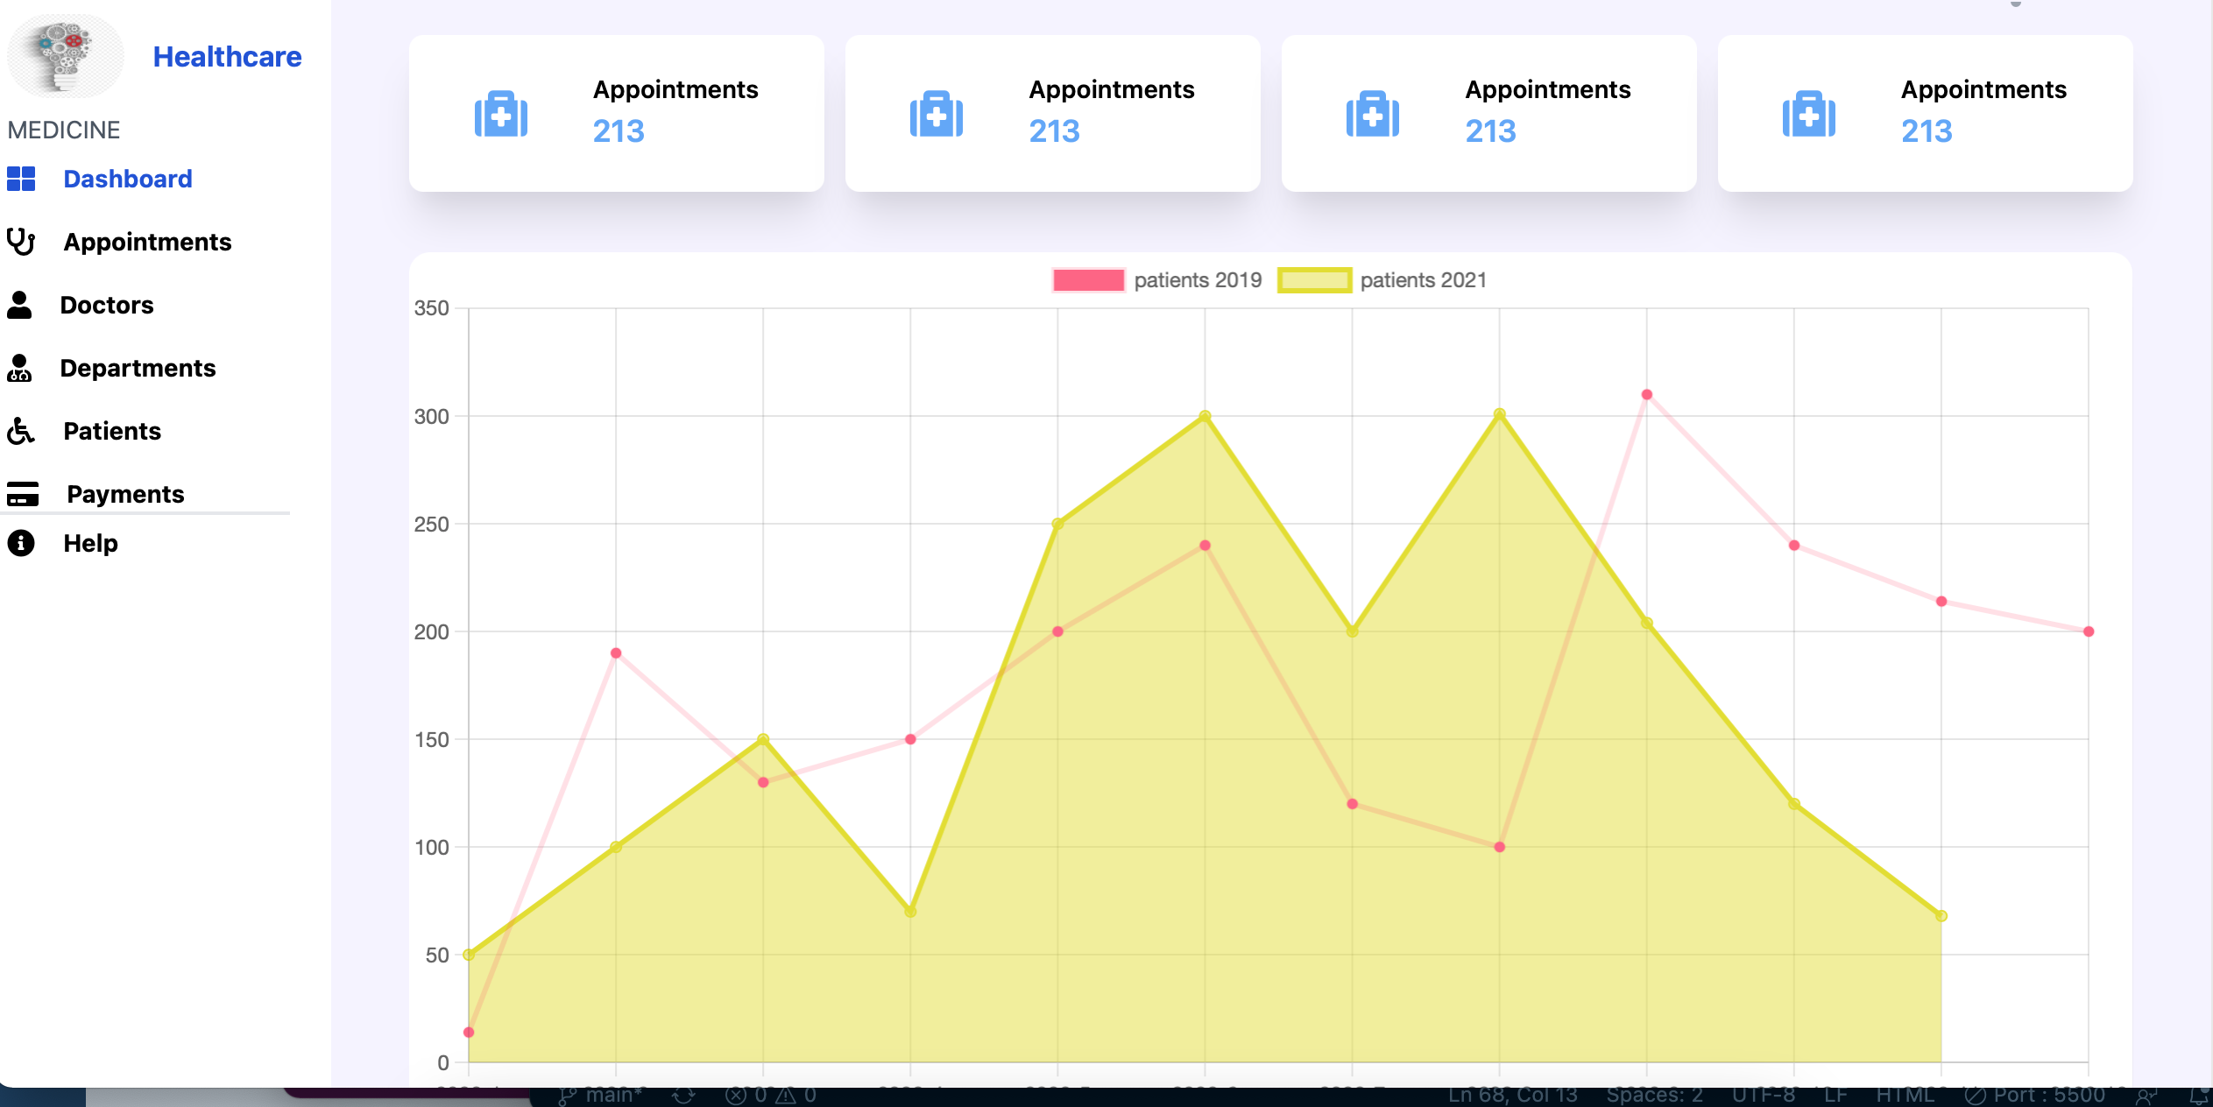Click the fourth card's medical kit icon
Viewport: 2213px width, 1107px height.
[x=1808, y=114]
